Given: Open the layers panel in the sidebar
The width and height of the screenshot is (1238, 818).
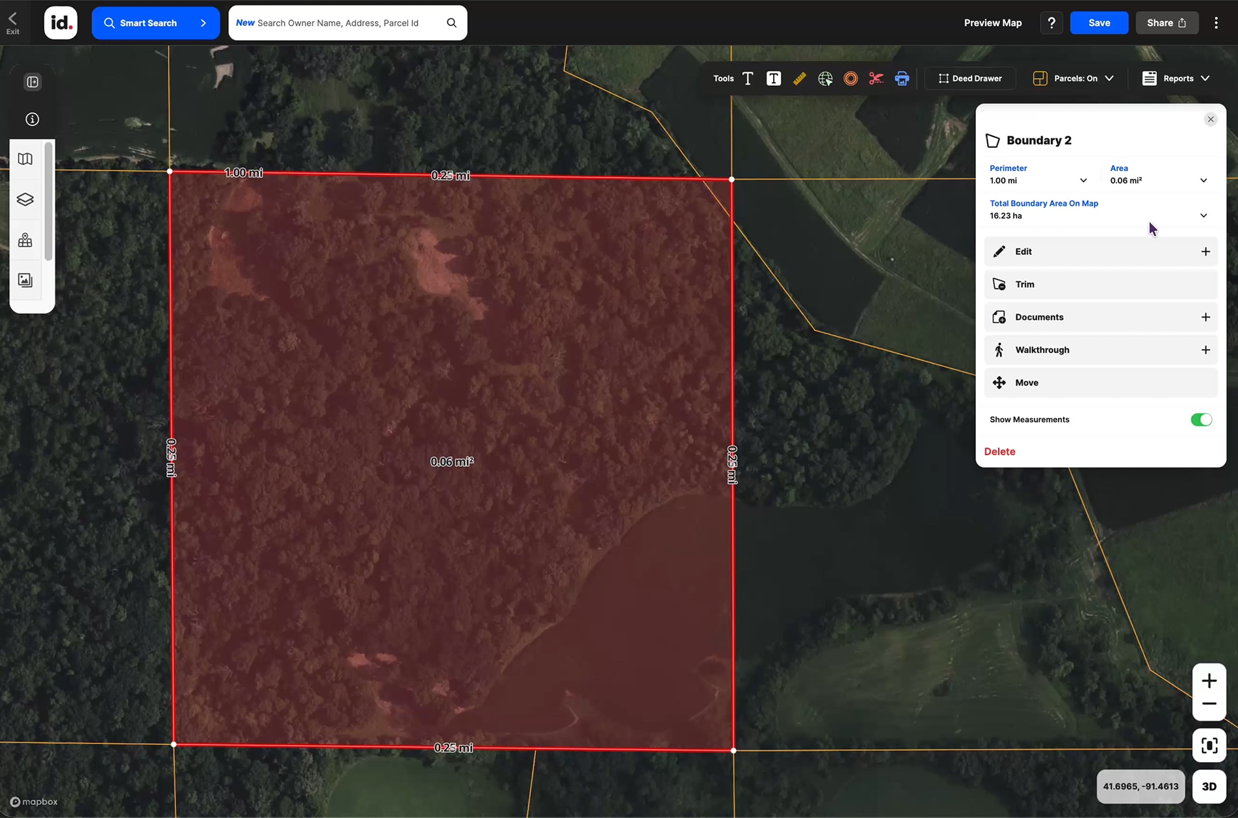Looking at the screenshot, I should point(25,199).
